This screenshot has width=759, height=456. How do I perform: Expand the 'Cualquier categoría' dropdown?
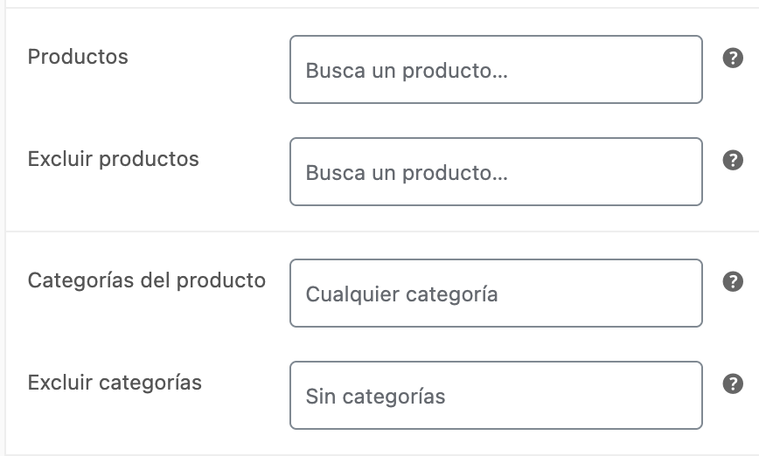pos(496,293)
